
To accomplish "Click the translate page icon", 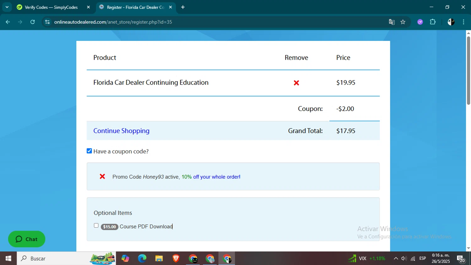I will click(x=392, y=22).
